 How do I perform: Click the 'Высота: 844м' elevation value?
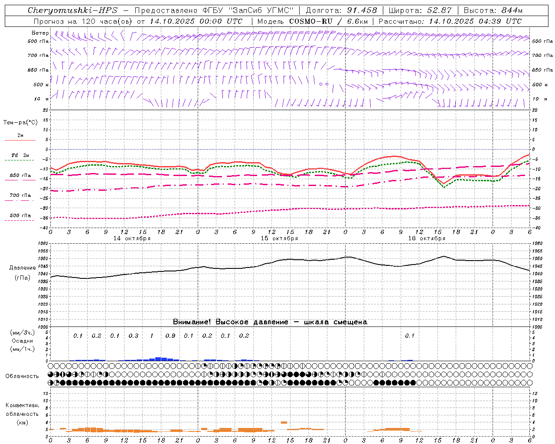pos(493,10)
